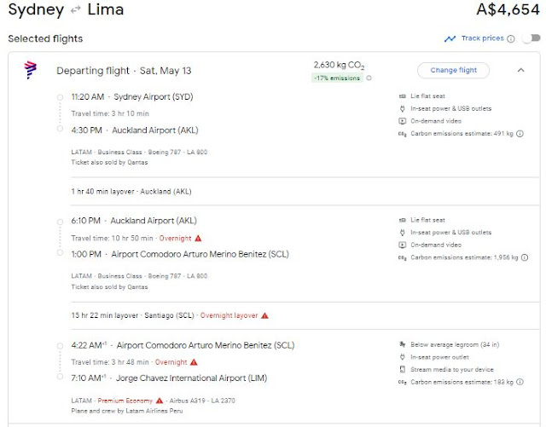The height and width of the screenshot is (427, 546).
Task: Open info icon for 1,956 kg emissions estimate
Action: [x=525, y=257]
